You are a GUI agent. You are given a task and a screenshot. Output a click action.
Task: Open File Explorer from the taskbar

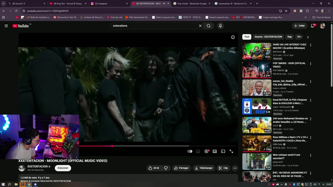(16, 184)
